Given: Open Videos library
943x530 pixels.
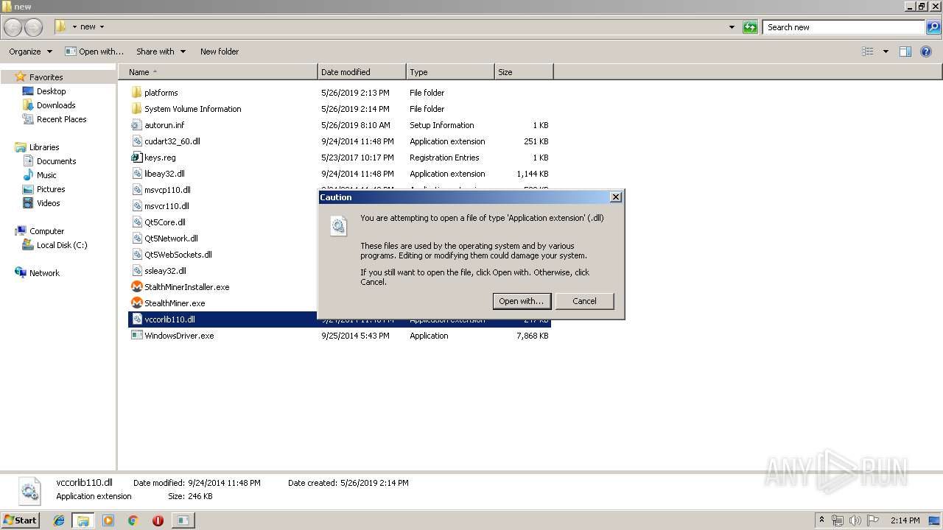Looking at the screenshot, I should 49,203.
